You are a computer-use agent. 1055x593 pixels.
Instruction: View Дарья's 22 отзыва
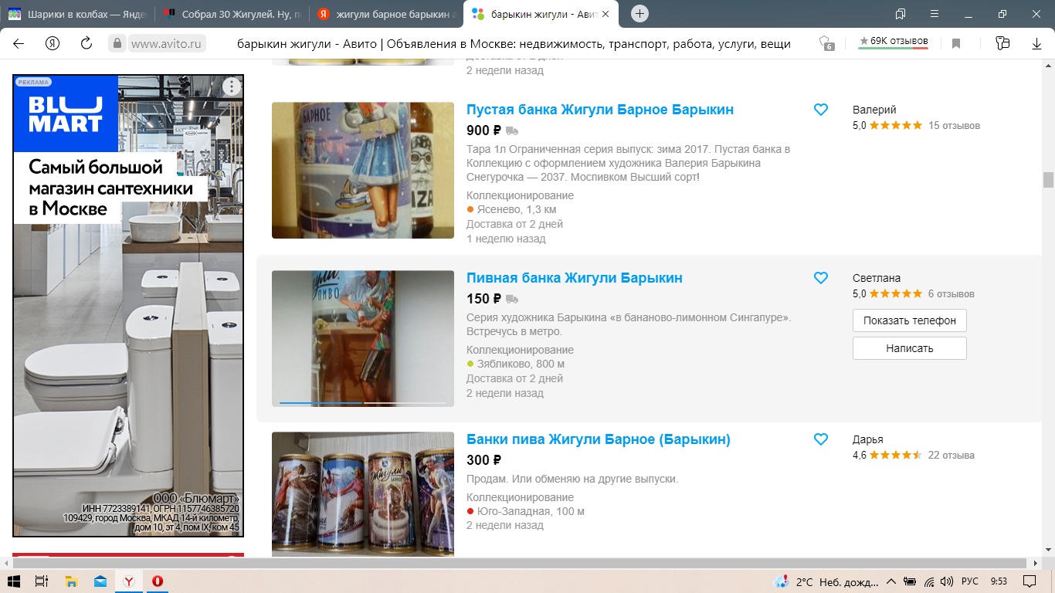click(x=951, y=455)
